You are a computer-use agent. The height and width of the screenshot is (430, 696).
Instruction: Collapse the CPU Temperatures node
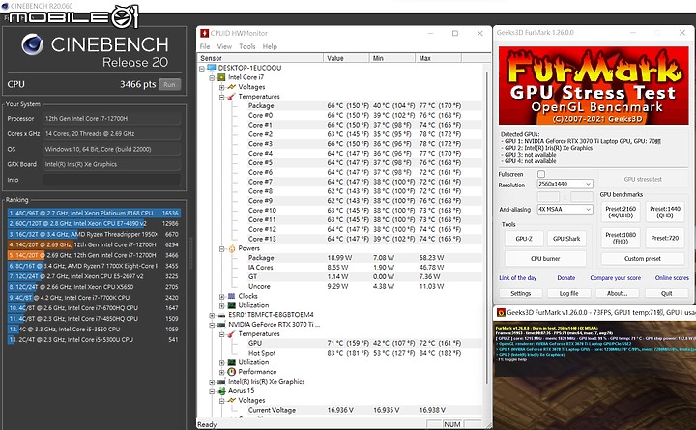(221, 97)
